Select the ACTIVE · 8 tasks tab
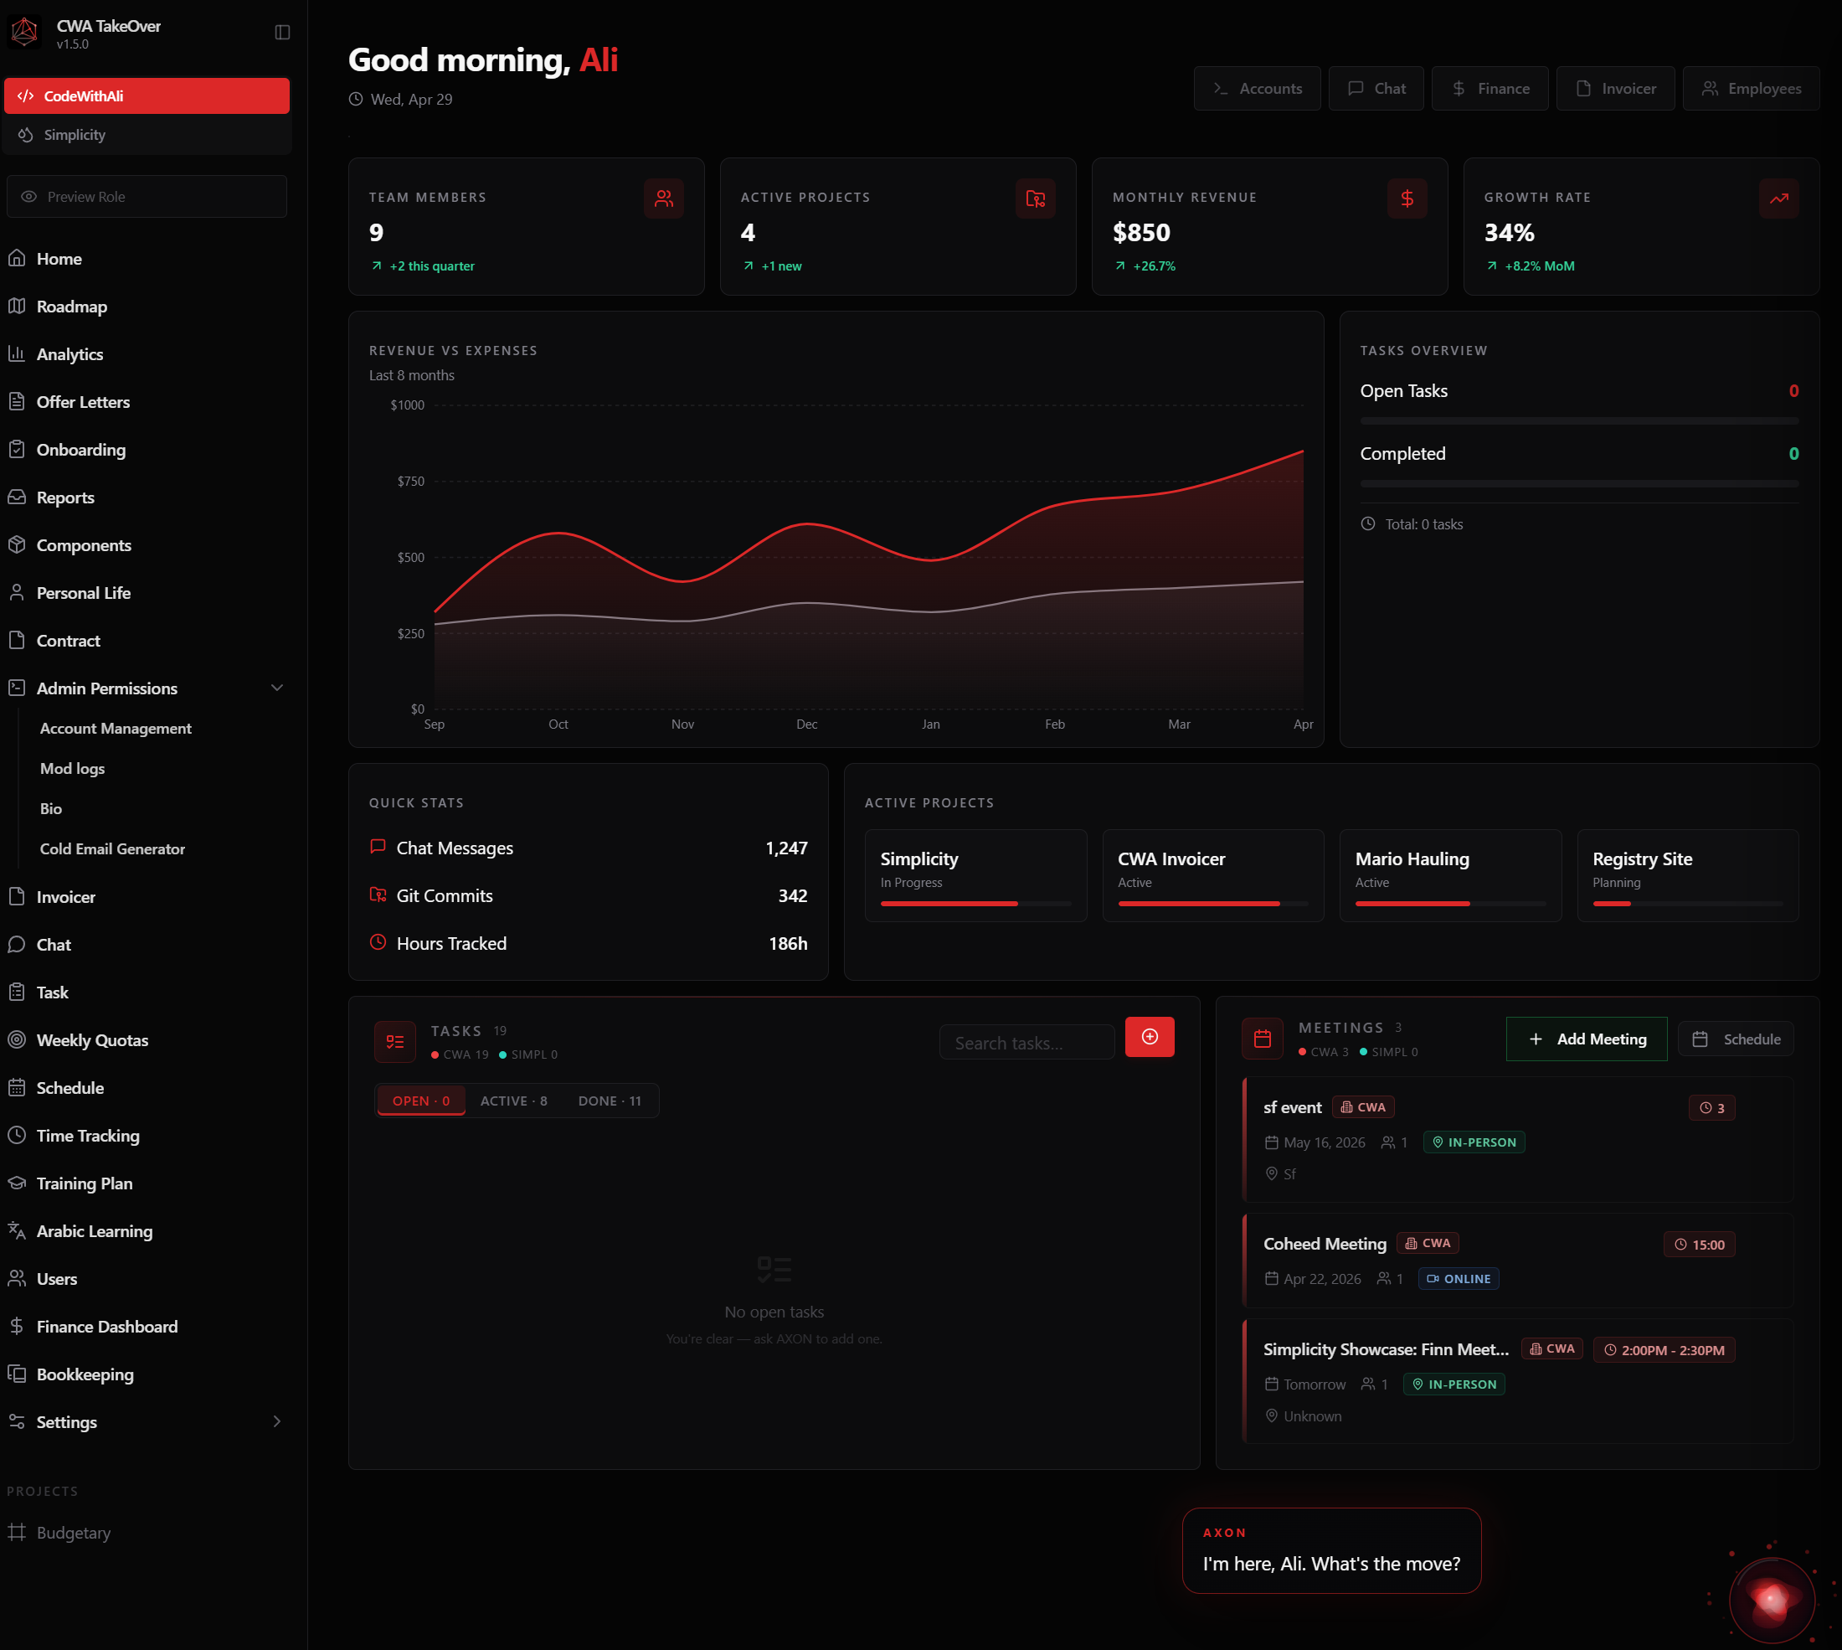 [x=514, y=1101]
